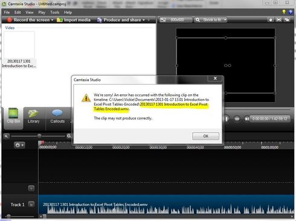Viewport: 296px width, 221px height.
Task: Click the 00:01:00;00 ruler mark
Action: (269, 147)
